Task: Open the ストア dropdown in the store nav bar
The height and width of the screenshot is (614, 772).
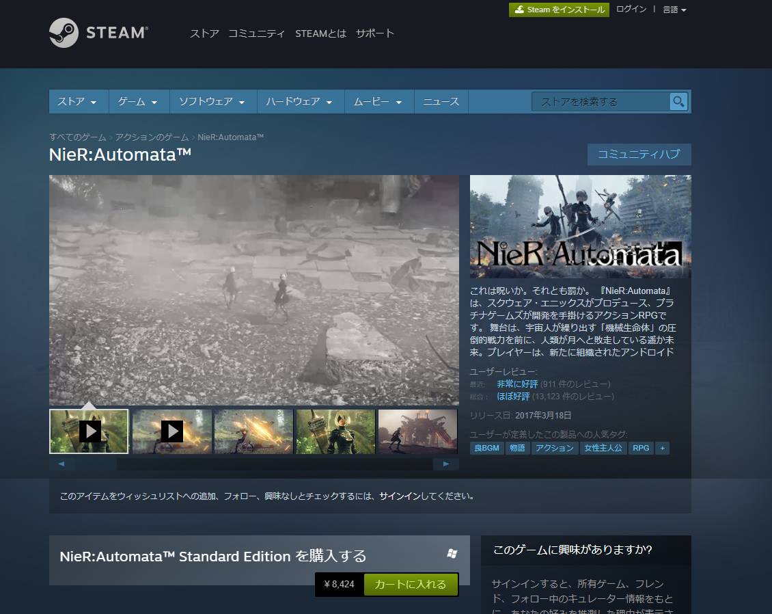Action: point(79,101)
